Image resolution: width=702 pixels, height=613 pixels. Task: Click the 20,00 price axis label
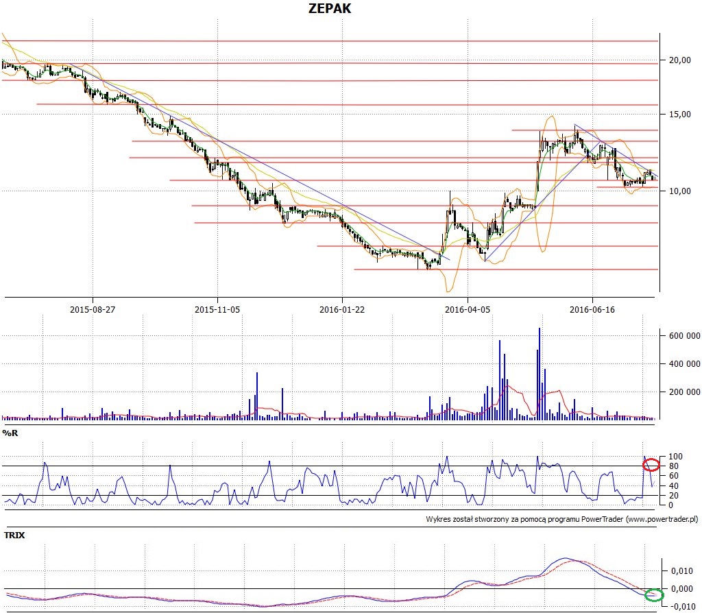pyautogui.click(x=679, y=60)
